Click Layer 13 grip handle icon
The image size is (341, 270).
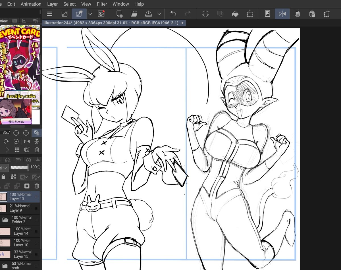tap(36, 197)
